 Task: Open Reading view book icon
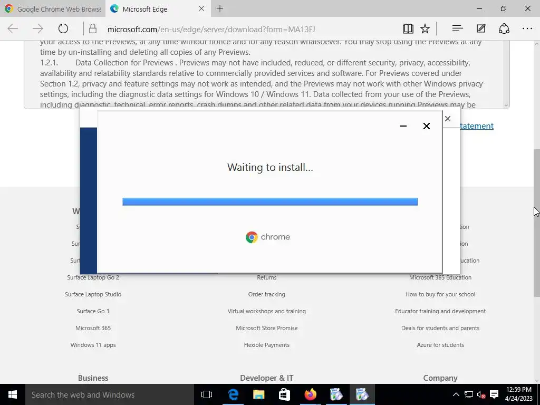(408, 28)
